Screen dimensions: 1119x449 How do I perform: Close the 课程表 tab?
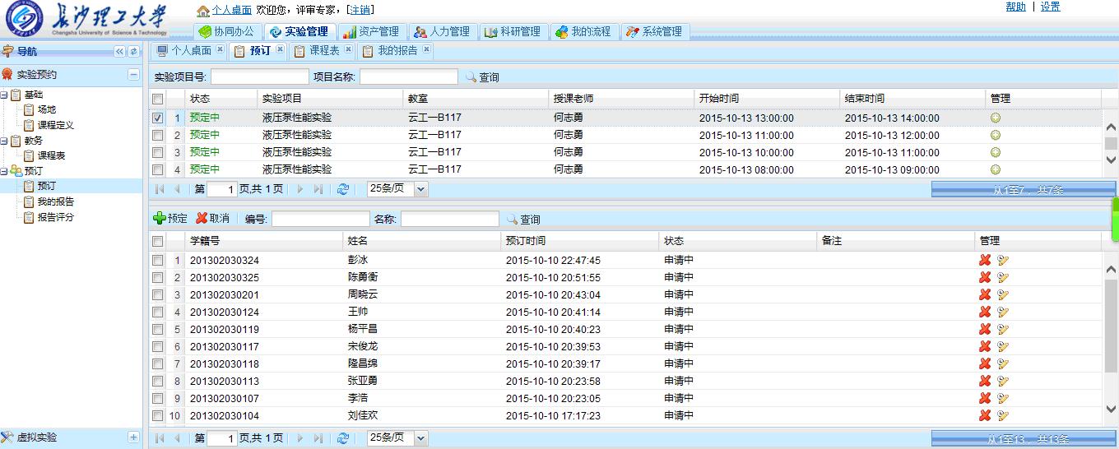(x=349, y=50)
